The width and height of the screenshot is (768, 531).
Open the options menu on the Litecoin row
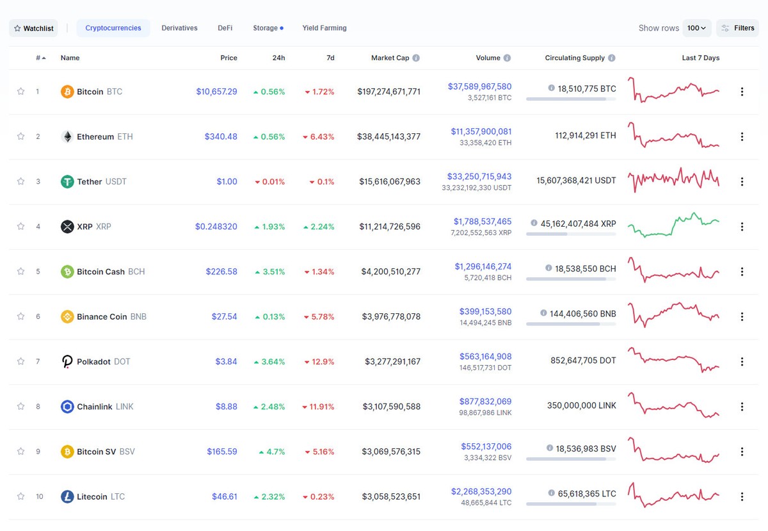tap(742, 496)
